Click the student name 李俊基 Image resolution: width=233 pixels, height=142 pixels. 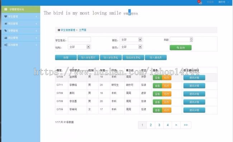(x=73, y=101)
